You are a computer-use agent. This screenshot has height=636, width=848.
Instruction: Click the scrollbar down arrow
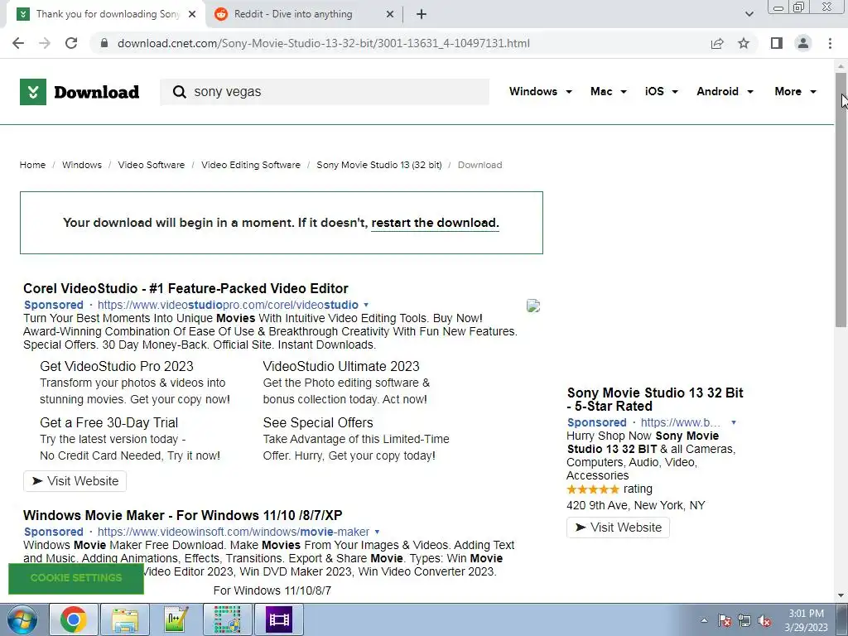coord(841,595)
